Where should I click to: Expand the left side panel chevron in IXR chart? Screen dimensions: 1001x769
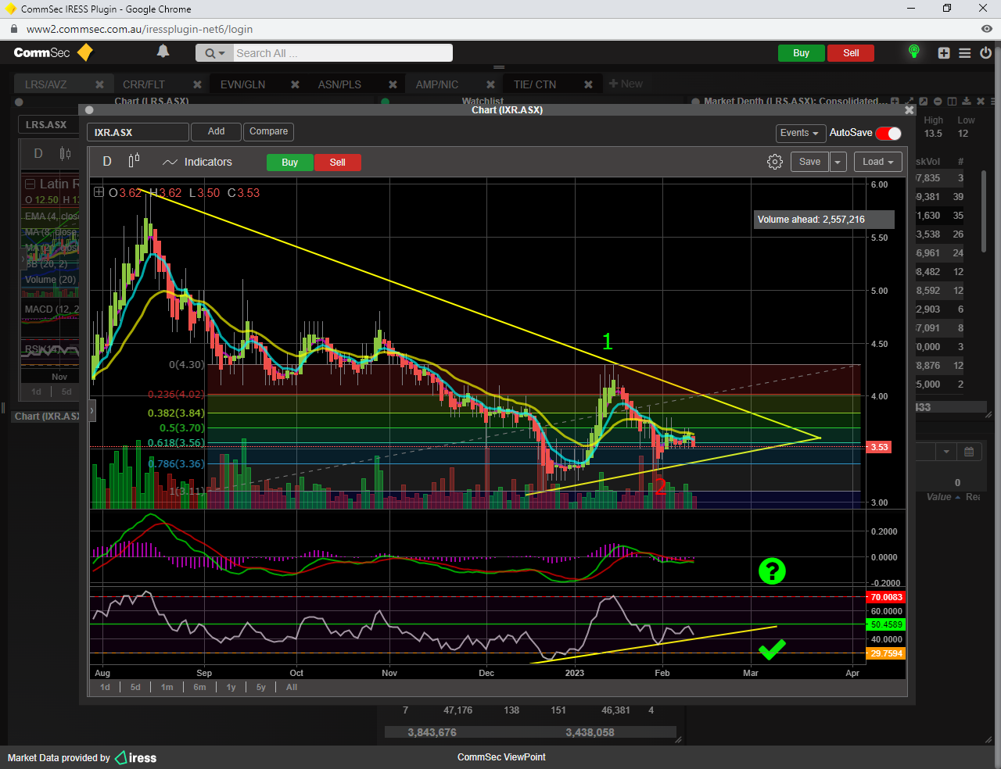92,410
